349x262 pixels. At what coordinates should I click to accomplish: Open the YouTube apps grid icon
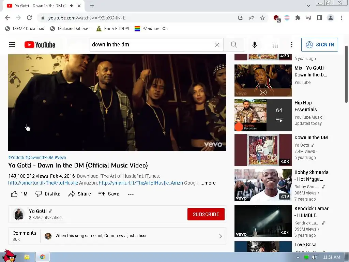[x=275, y=45]
